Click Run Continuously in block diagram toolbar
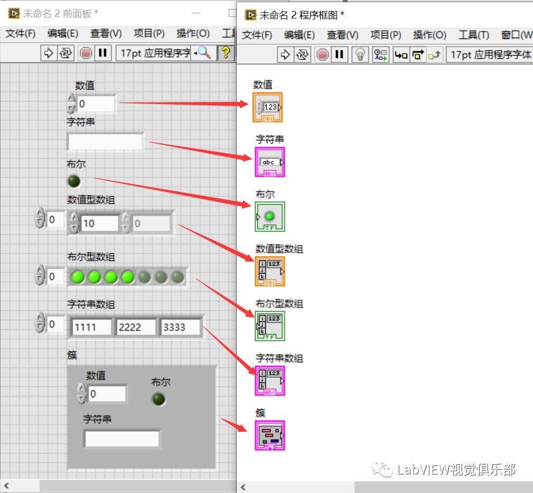This screenshot has height=493, width=533. pos(303,54)
